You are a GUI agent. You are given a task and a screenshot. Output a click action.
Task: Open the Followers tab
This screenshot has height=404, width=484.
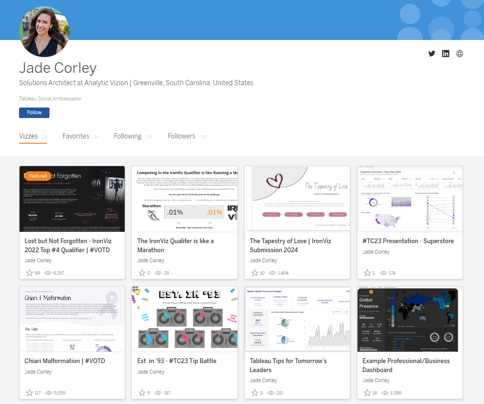tap(181, 136)
